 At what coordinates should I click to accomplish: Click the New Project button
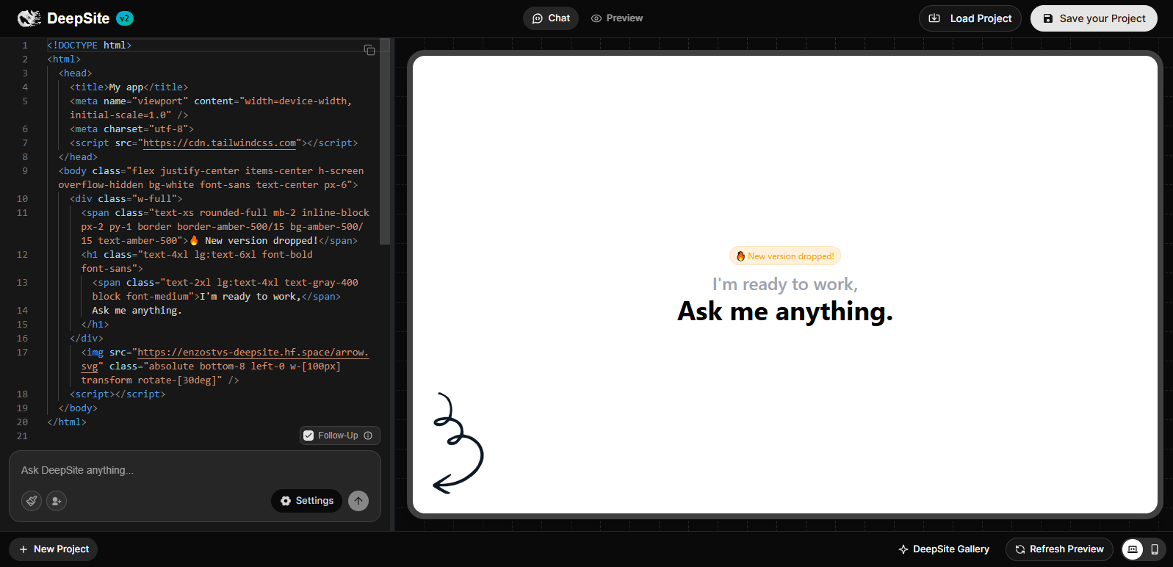coord(54,549)
